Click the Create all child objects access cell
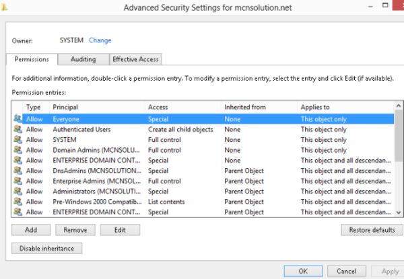Viewport: 404px width, 279px height. [180, 129]
